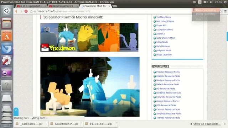Viewport: 228px width, 128px height.
Task: Open the purple screenshot app in launcher
Action: (6, 73)
